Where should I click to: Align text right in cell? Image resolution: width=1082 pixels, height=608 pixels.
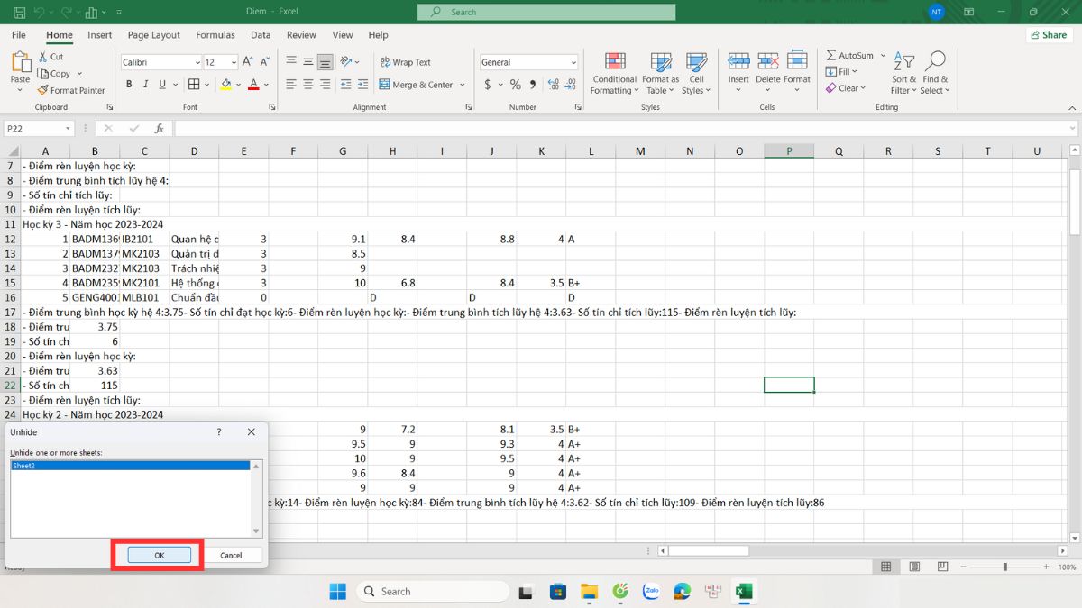pos(326,85)
